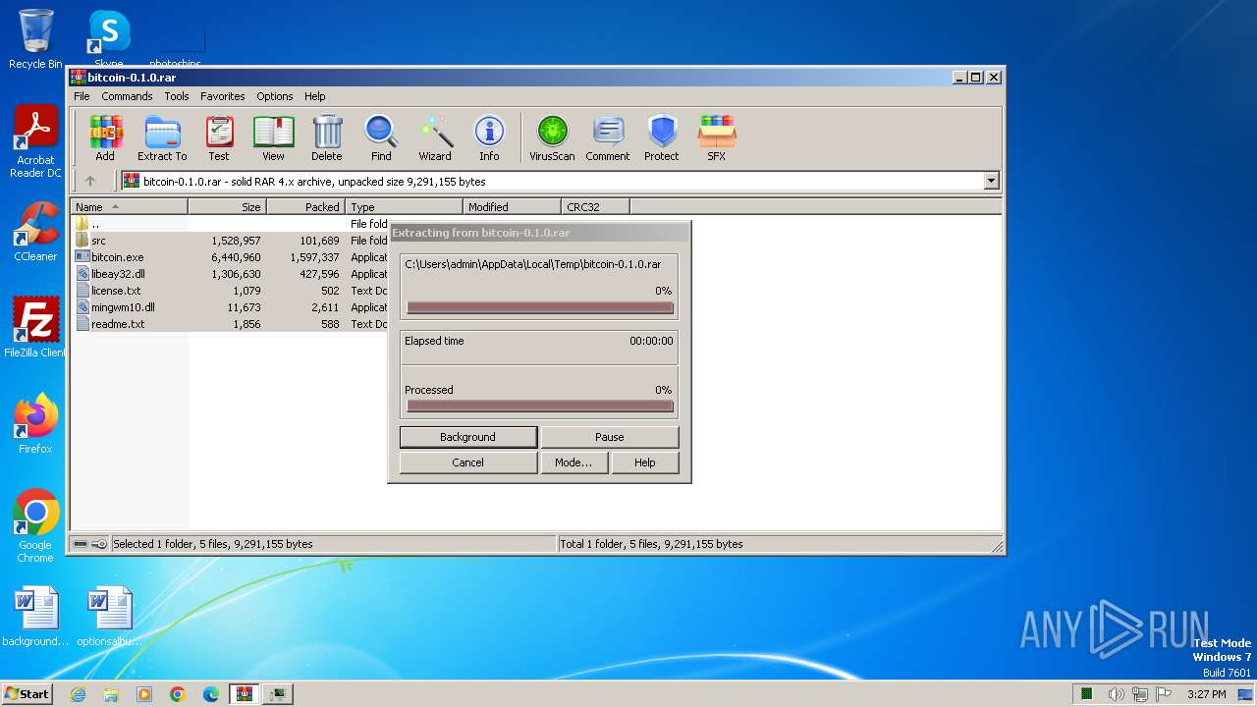Sort by Modified column header

[512, 207]
